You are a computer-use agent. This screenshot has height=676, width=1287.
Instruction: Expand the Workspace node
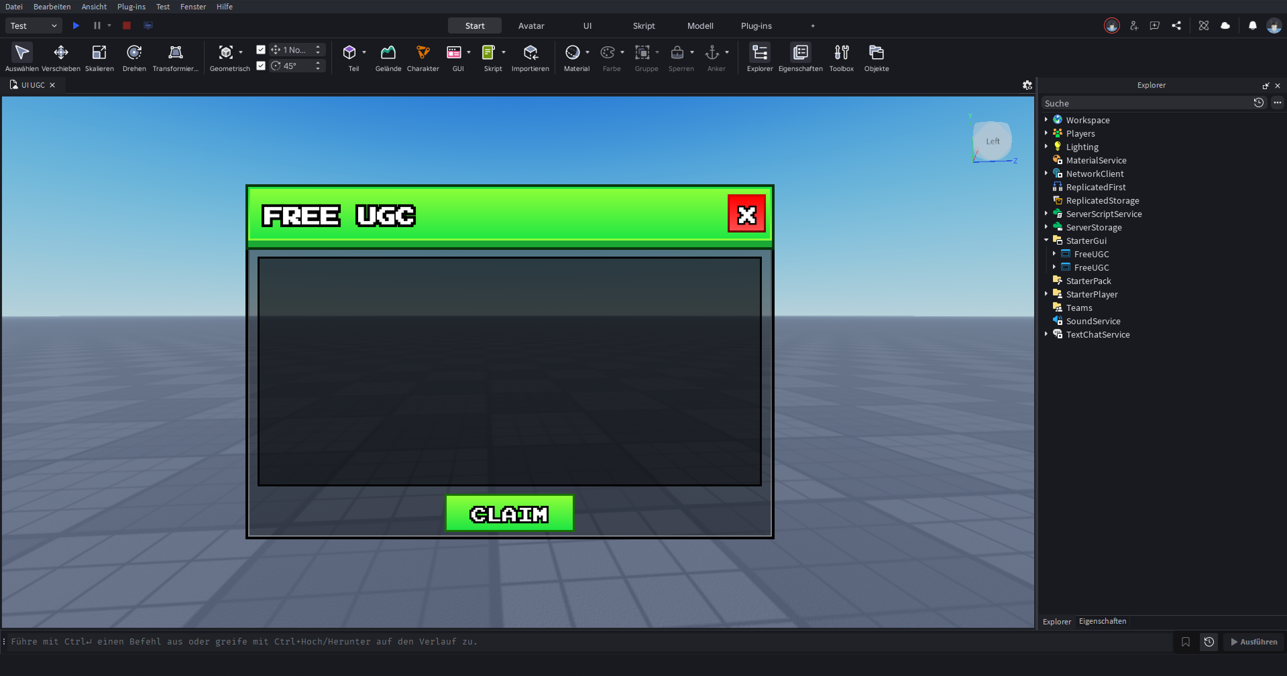(x=1046, y=120)
